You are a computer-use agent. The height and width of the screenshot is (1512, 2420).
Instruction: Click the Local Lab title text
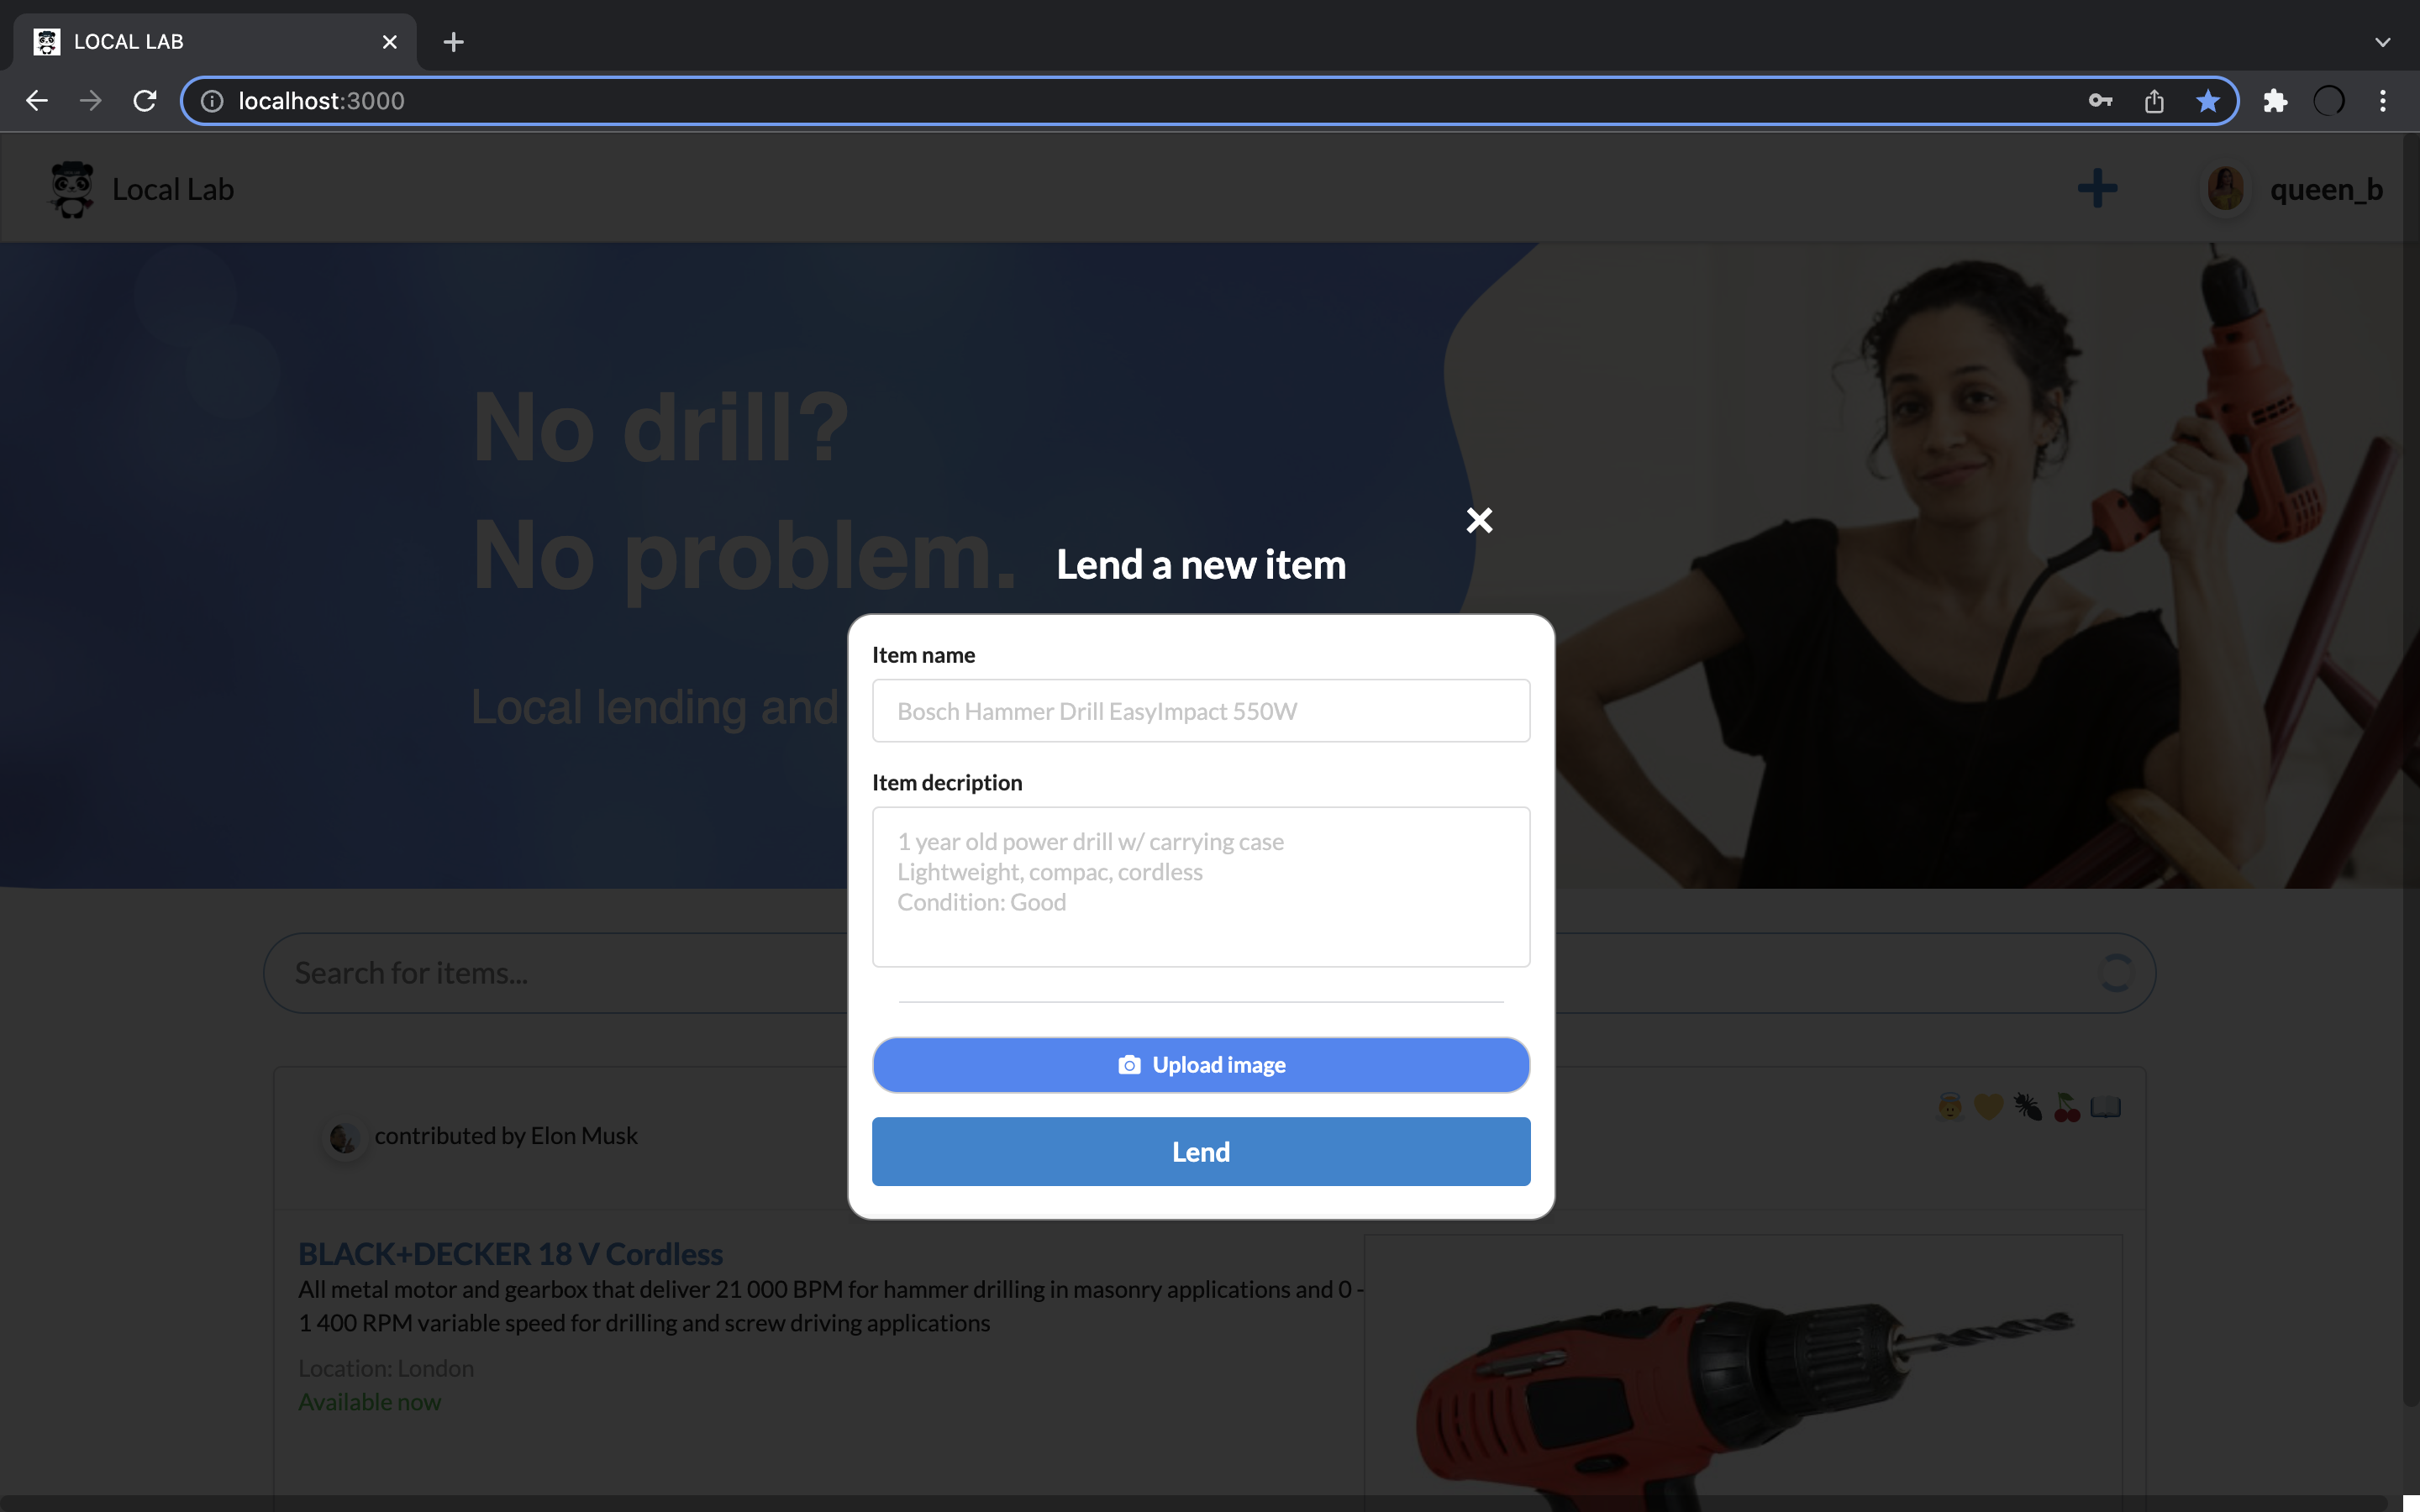tap(173, 189)
